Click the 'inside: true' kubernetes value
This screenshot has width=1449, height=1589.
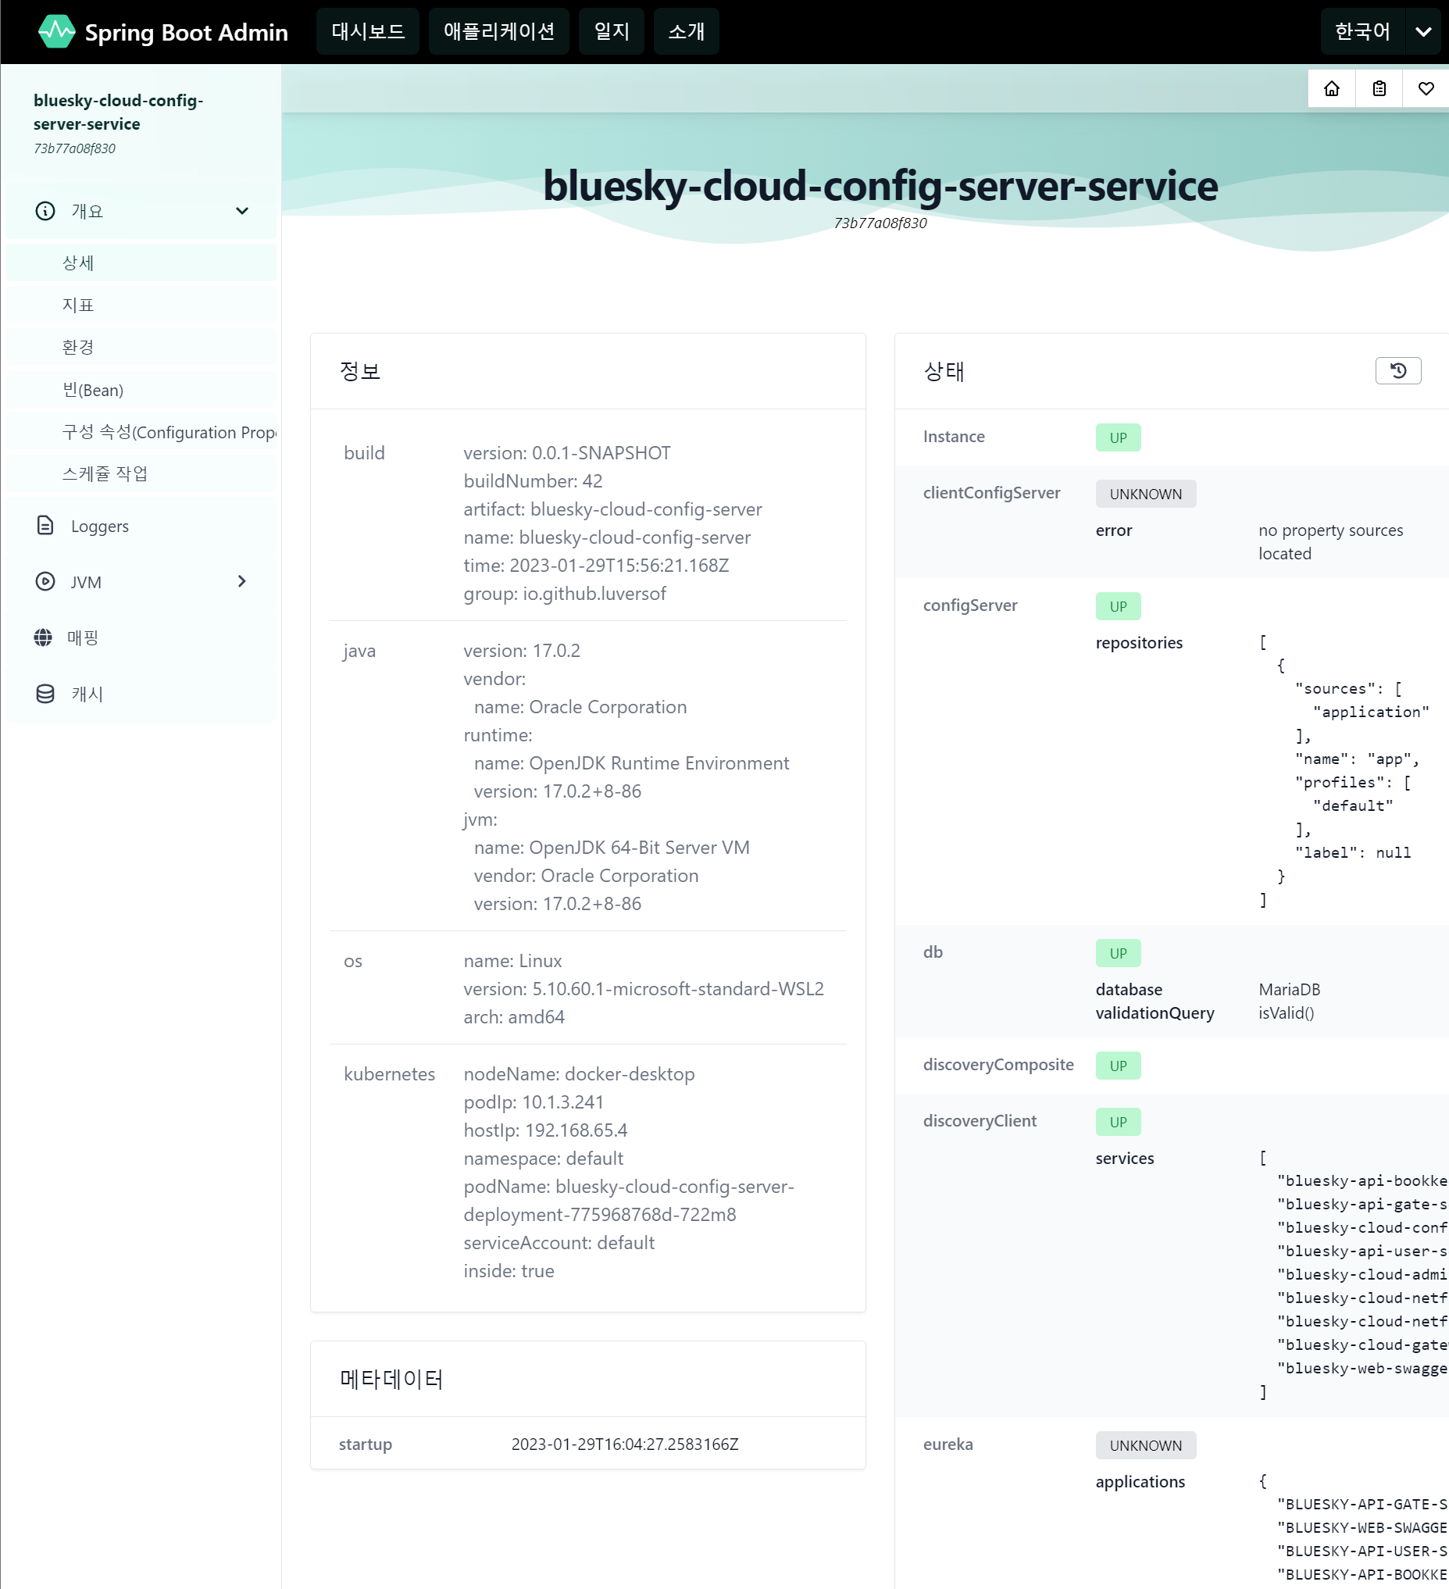(509, 1271)
